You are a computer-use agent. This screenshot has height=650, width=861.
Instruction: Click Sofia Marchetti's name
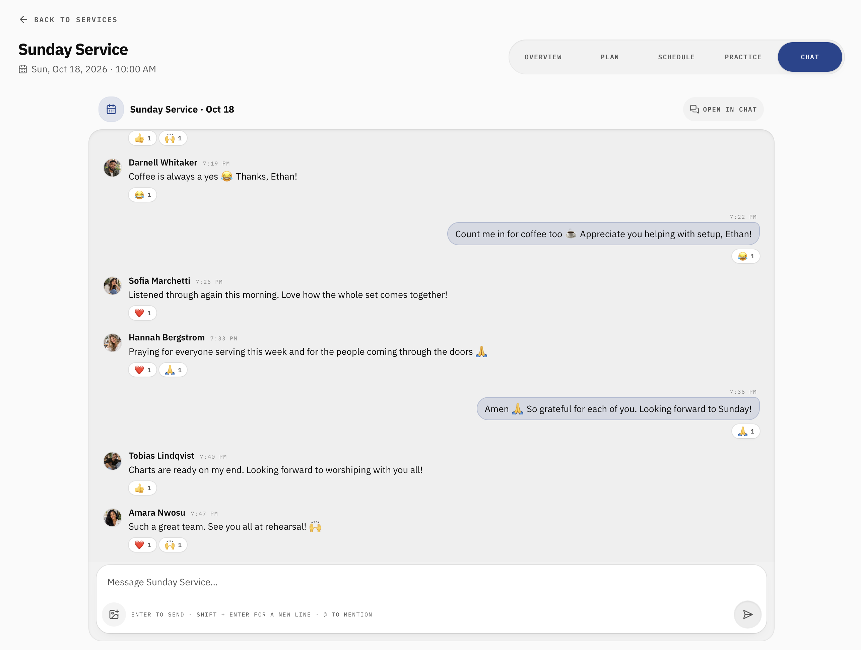click(159, 281)
